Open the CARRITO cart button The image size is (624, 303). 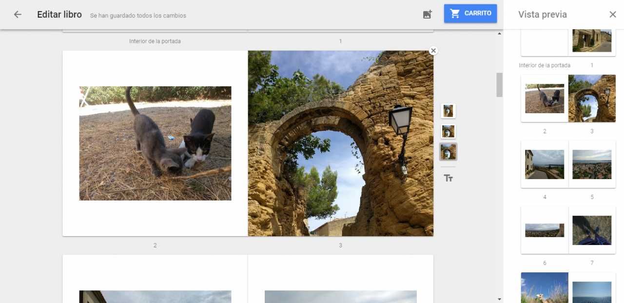coord(470,14)
